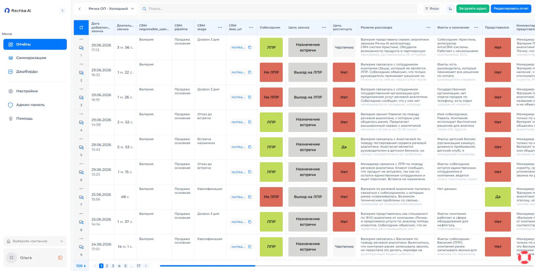Expand the Выберите компанию selector

click(35, 241)
